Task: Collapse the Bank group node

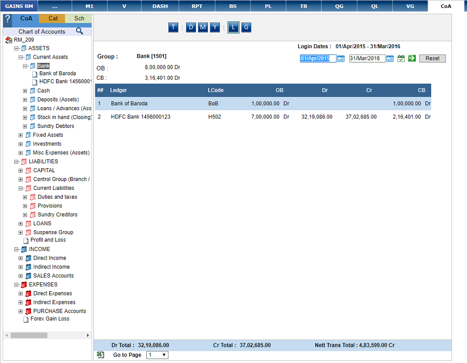Action: [x=25, y=66]
